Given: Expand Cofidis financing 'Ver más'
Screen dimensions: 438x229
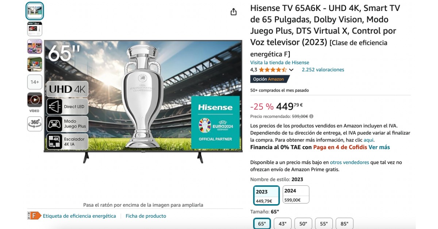Looking at the screenshot, I should click(x=379, y=147).
